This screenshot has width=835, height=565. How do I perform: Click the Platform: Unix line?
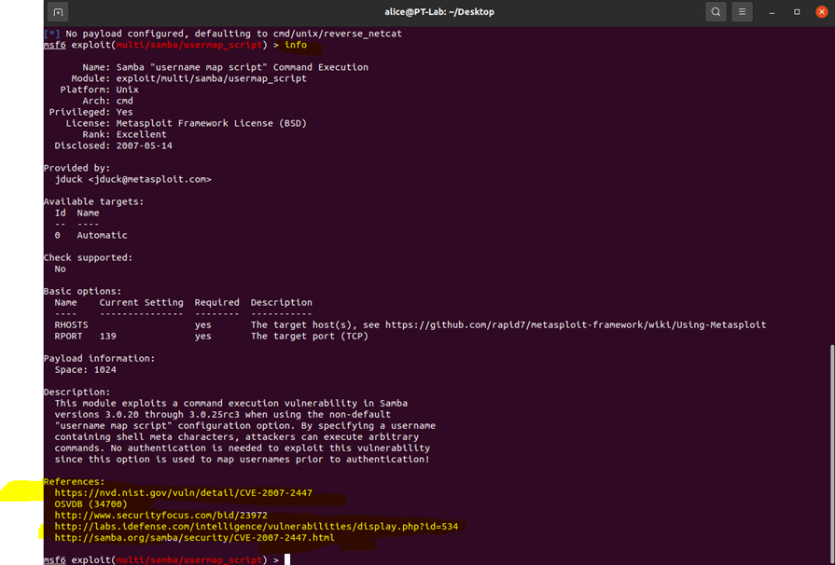pyautogui.click(x=99, y=90)
